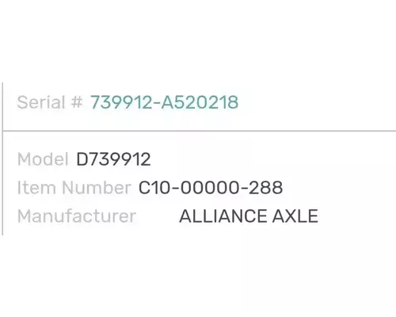The image size is (396, 317).
Task: Click the word 'Serial' in the header row
Action: click(x=41, y=102)
